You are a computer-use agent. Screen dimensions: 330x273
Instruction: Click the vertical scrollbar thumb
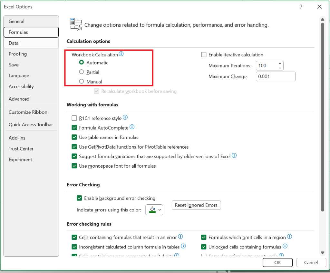322,117
